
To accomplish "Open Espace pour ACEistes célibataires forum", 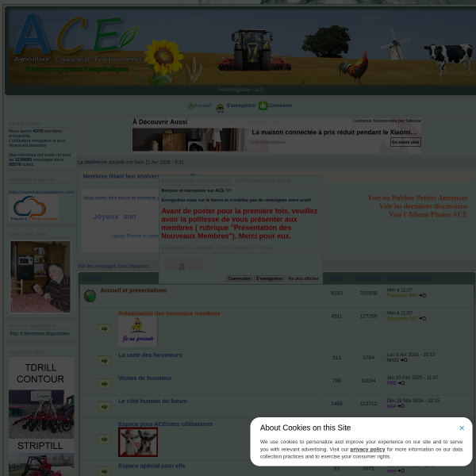I will 166,424.
